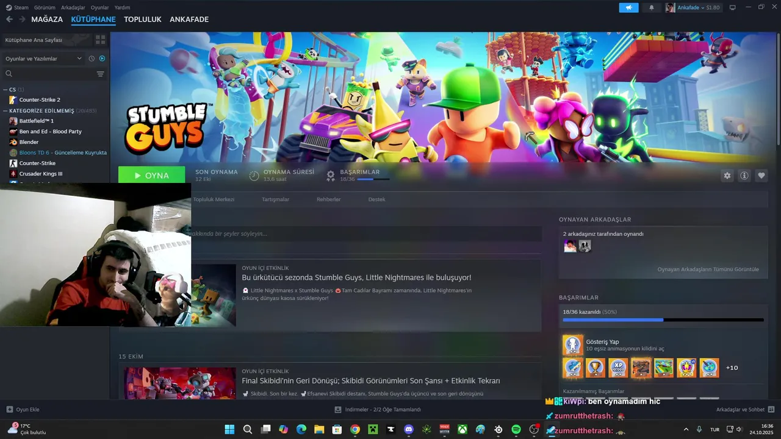Open the crown achievement badge
Screen dimensions: 781x439
pos(686,368)
